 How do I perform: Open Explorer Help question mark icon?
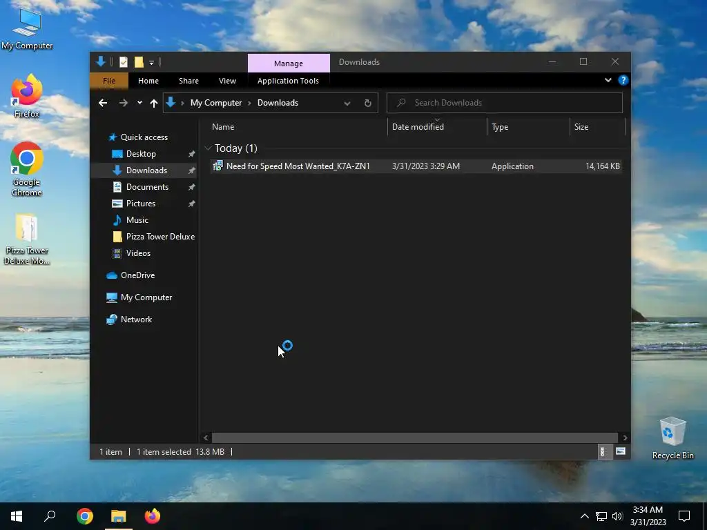623,80
